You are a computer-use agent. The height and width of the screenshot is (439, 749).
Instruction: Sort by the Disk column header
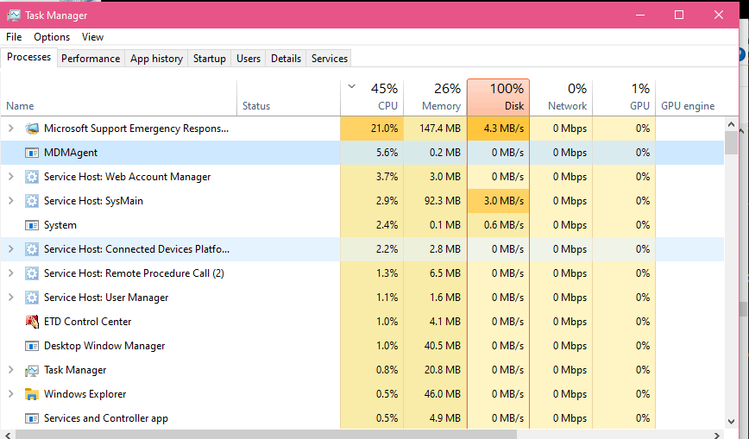click(498, 98)
